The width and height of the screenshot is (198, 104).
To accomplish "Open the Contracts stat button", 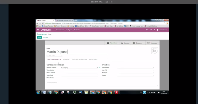I will tap(137, 43).
